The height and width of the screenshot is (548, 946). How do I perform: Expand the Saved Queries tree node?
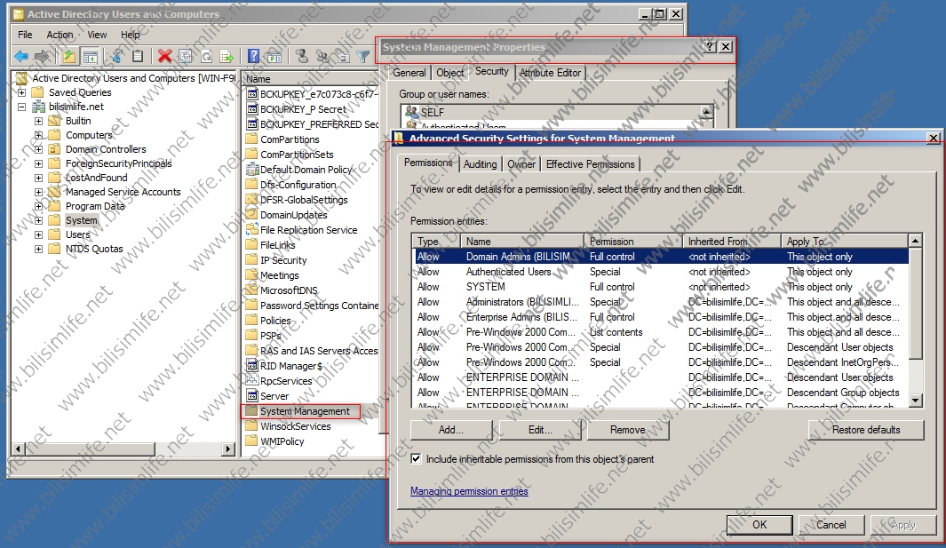[21, 92]
